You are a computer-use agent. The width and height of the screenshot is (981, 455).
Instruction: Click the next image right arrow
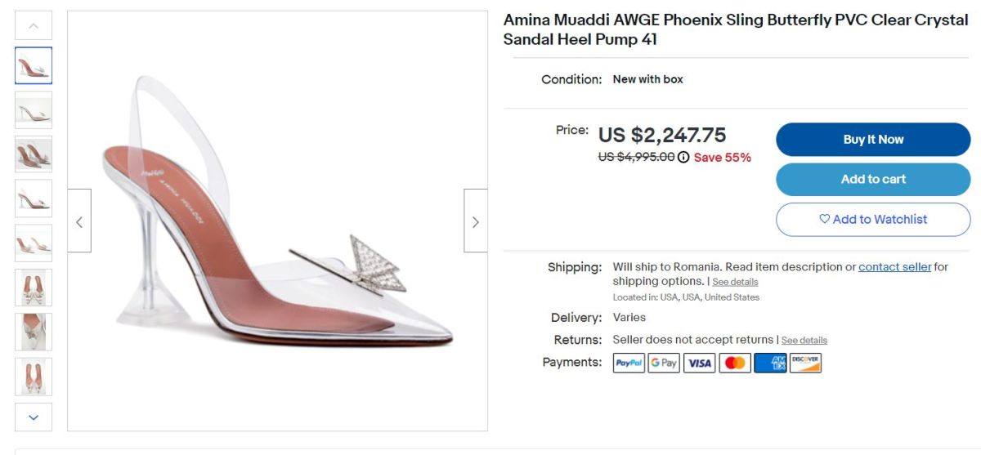[475, 221]
